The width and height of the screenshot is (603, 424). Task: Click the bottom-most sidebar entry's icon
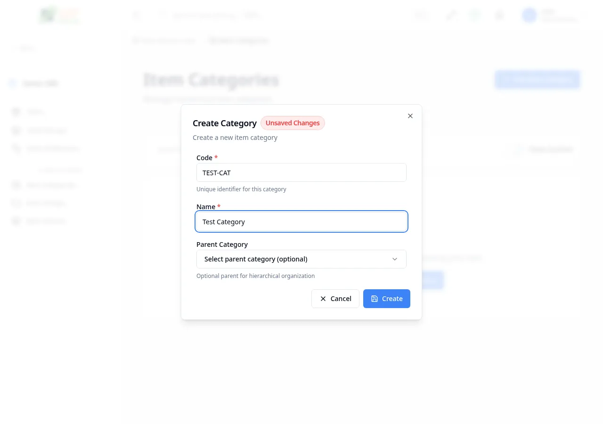click(16, 221)
